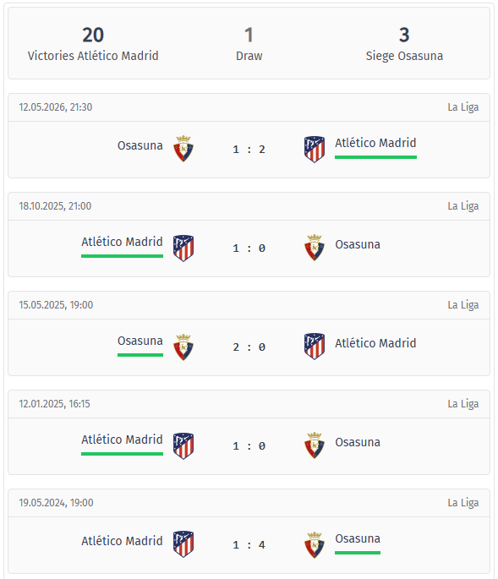
Task: Click La Liga label for 19.05.2024 match
Action: [x=462, y=503]
